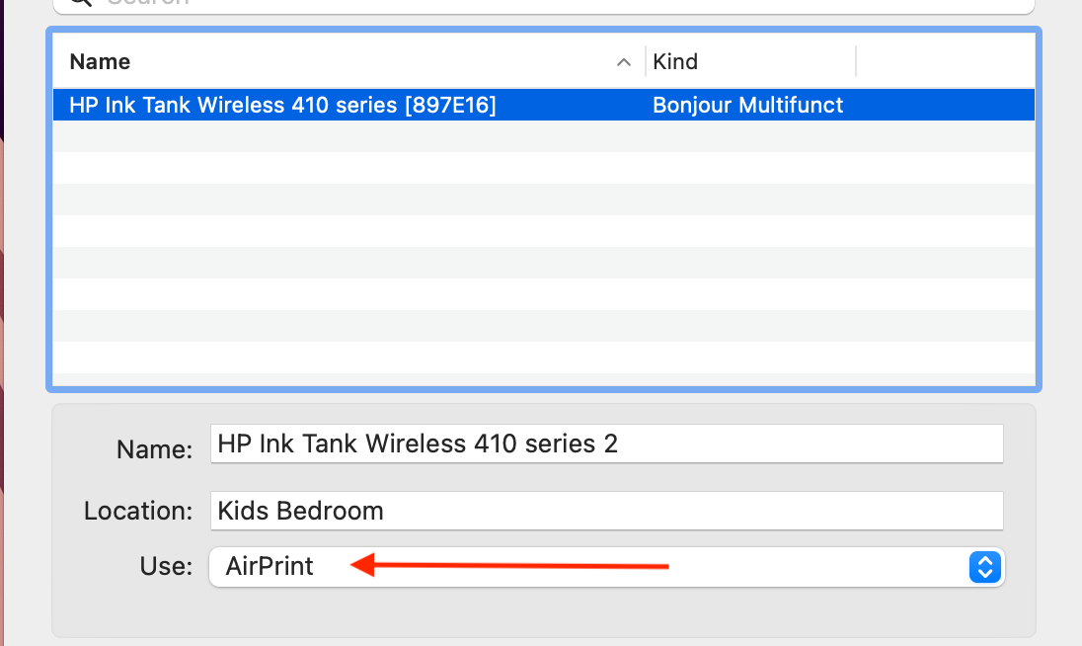Viewport: 1082px width, 646px height.
Task: Click the sort chevron in the Name column header
Action: click(x=623, y=62)
